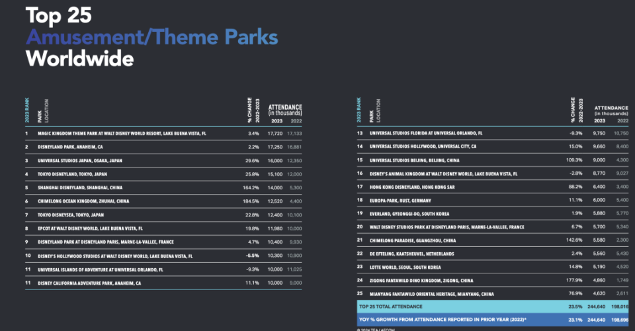Click the "Top 25 Total Attendance" label
Screen dimensions: 635x331
point(391,307)
